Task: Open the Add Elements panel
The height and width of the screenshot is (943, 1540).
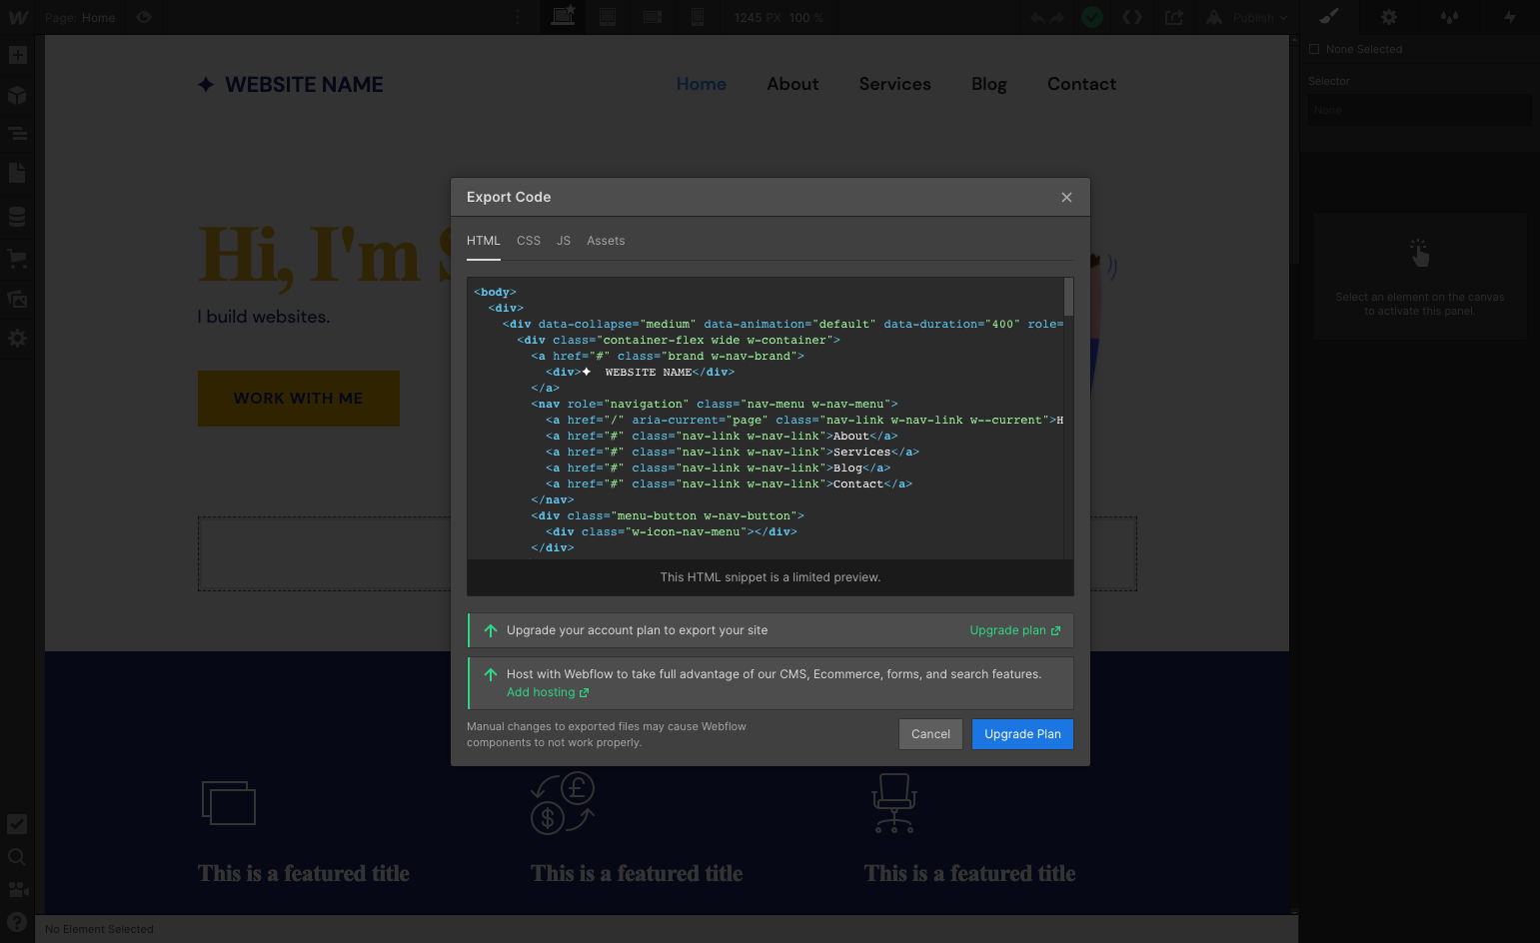Action: (17, 55)
